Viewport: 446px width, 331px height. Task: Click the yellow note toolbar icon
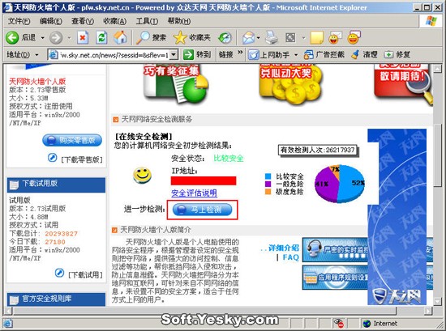[317, 38]
